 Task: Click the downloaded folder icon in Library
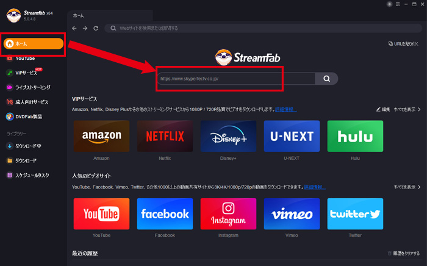[10, 160]
